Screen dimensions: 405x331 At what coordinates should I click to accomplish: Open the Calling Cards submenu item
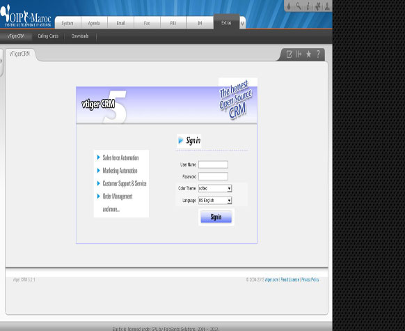pyautogui.click(x=48, y=36)
